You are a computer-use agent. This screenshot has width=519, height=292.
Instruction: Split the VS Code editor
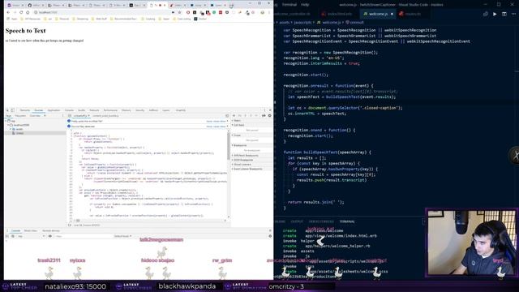point(504,14)
